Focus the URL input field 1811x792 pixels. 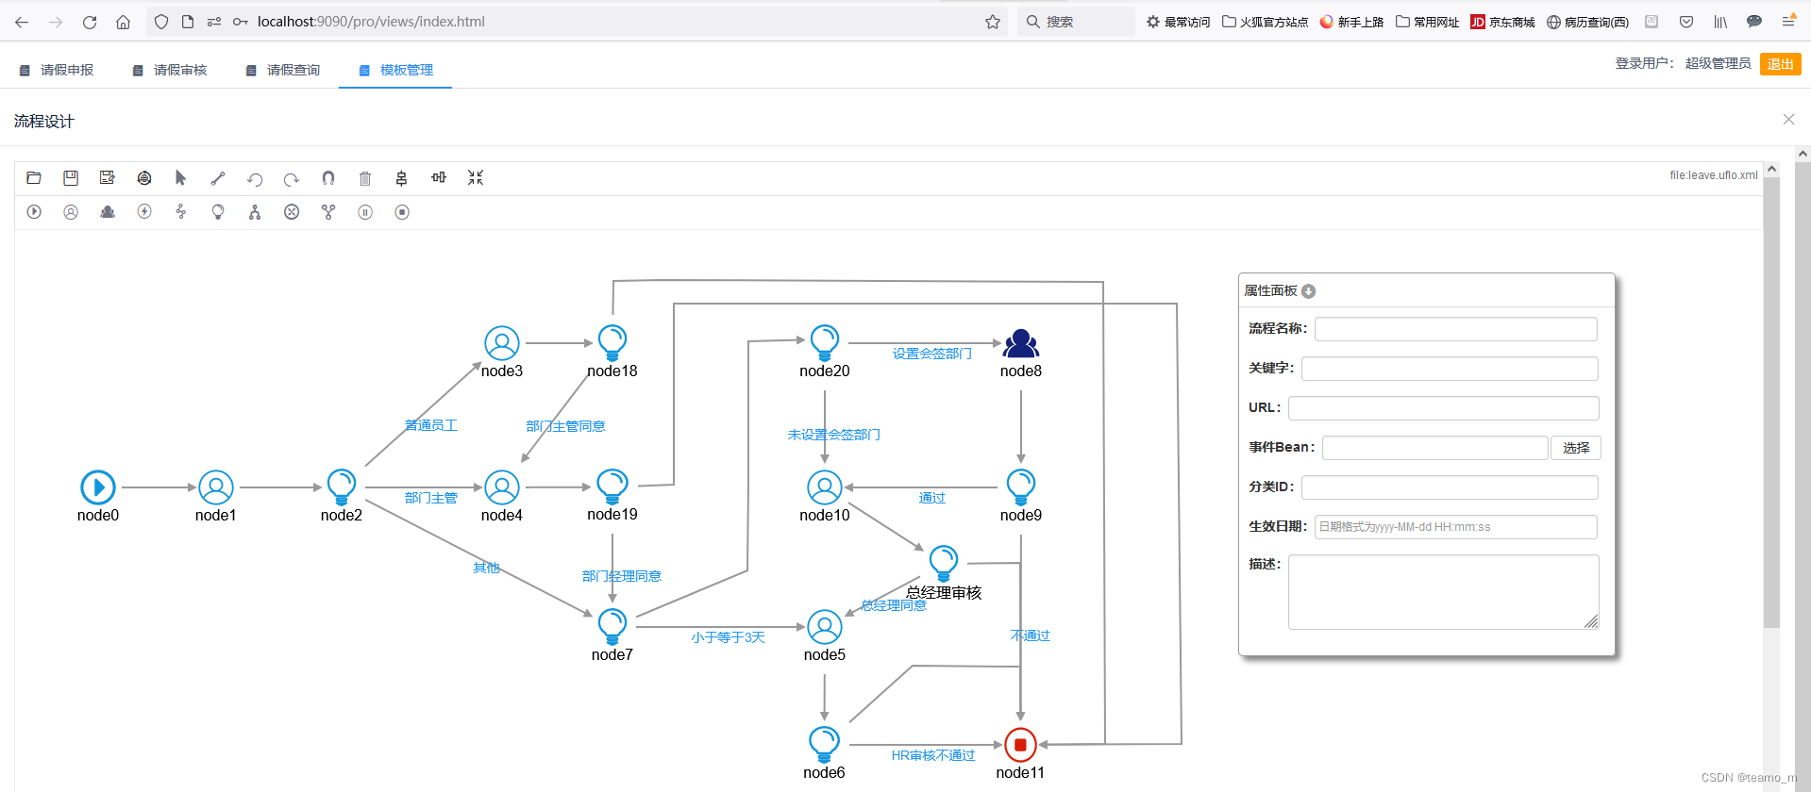click(x=1444, y=407)
